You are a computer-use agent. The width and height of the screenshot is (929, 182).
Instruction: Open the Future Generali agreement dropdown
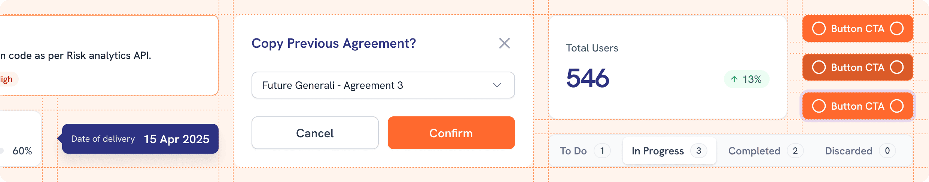coord(383,85)
